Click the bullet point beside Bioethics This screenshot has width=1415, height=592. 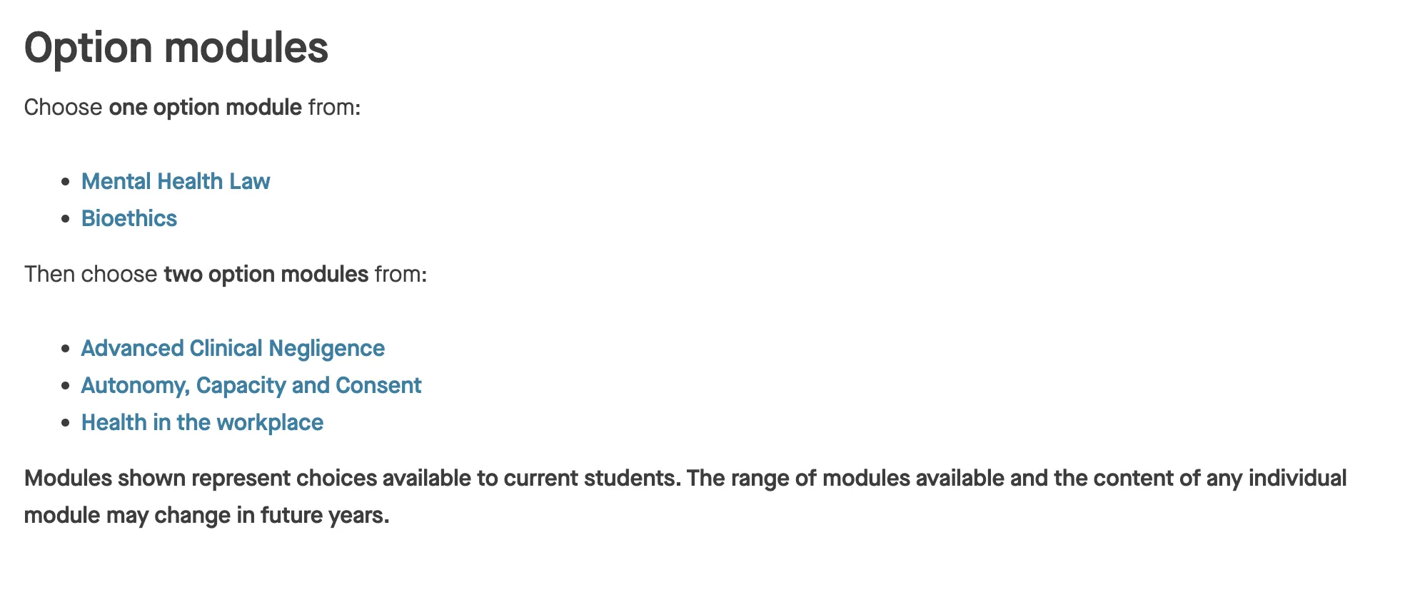tap(66, 219)
